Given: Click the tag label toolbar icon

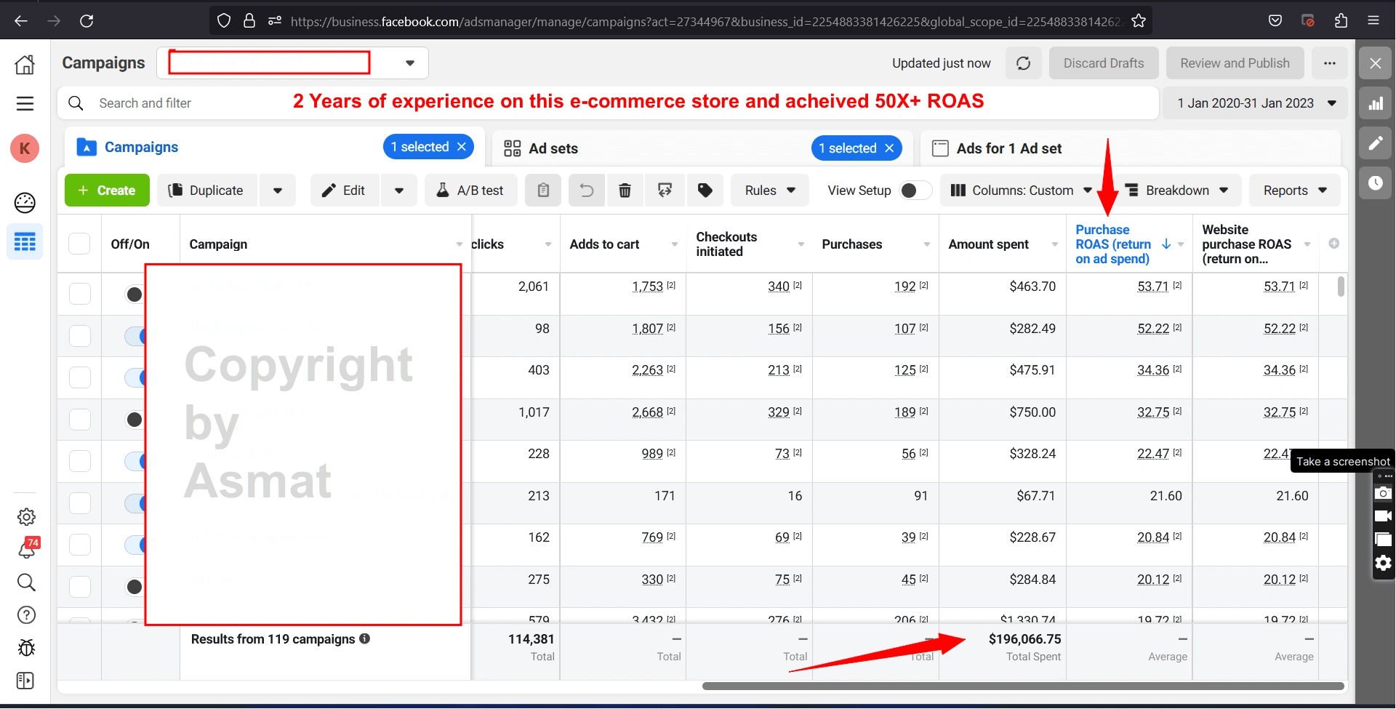Looking at the screenshot, I should point(705,191).
